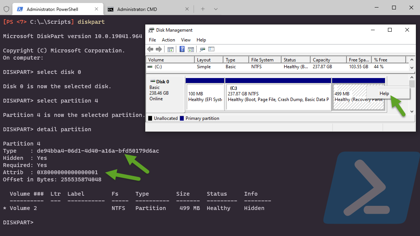Viewport: 420px width, 236px height.
Task: Open the blue question-mark Help toolbar icon
Action: (x=182, y=49)
